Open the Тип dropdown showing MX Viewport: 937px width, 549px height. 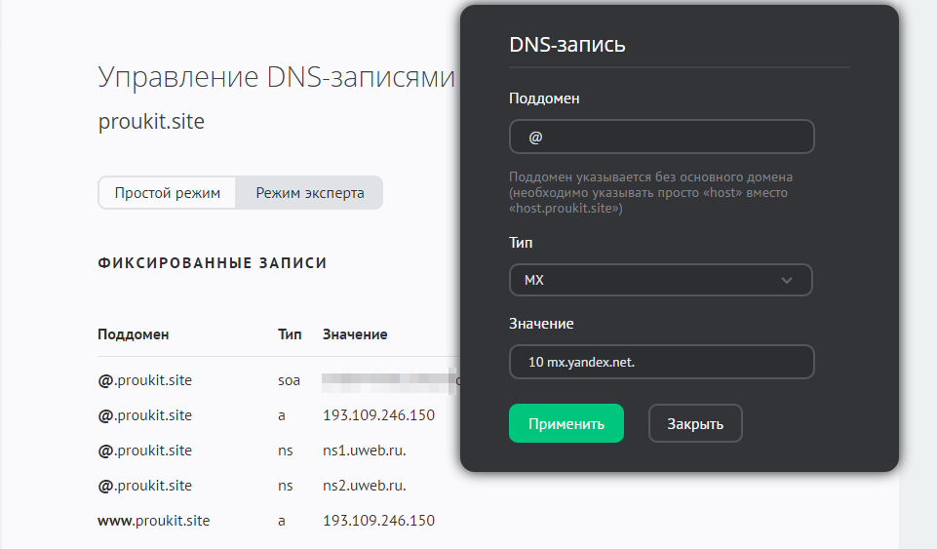coord(660,280)
